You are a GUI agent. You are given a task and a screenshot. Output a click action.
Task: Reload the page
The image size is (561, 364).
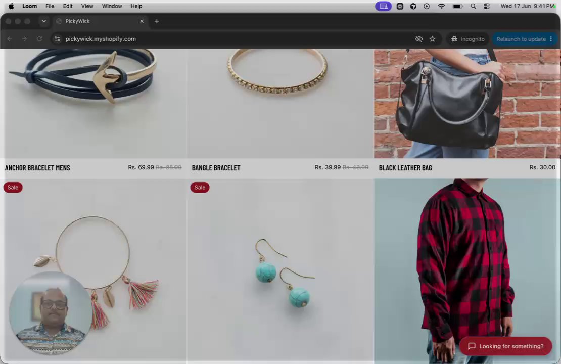39,39
